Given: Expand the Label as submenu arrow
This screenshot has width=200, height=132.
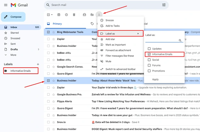Looking at the screenshot, I should [x=138, y=34].
